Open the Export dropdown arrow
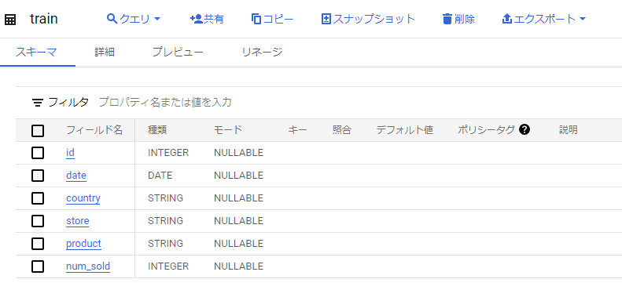 [583, 19]
